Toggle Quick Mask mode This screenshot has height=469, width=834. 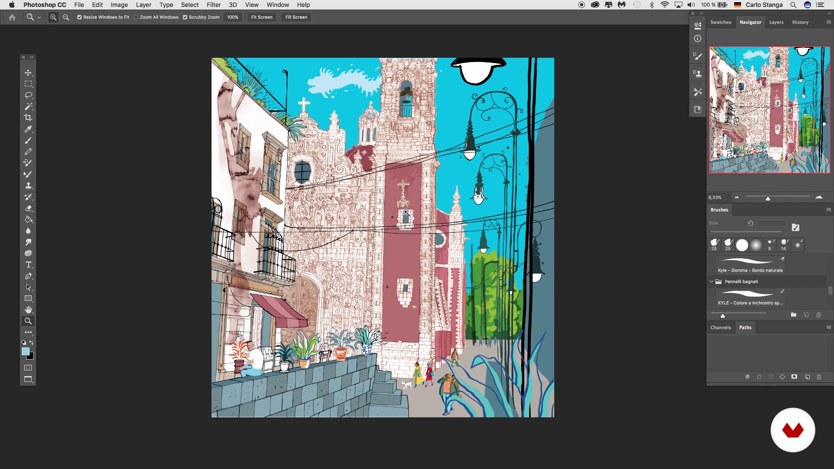28,368
